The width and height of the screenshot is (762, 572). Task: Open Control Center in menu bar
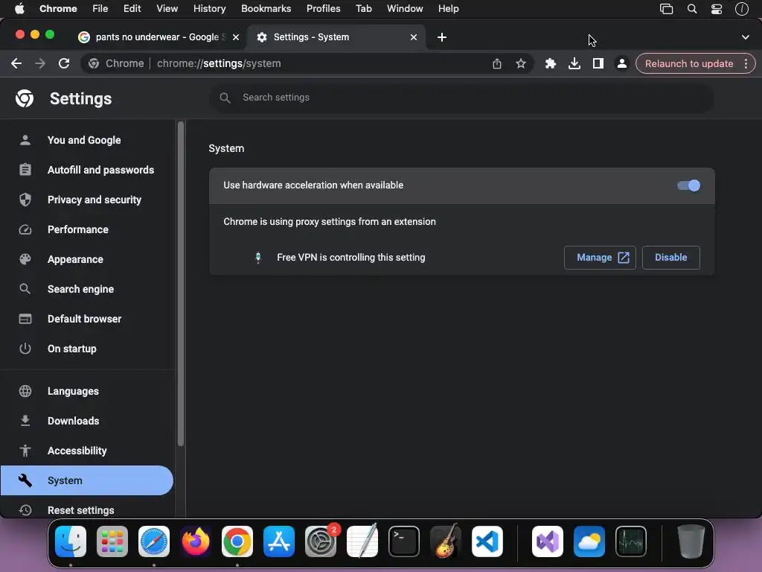717,9
